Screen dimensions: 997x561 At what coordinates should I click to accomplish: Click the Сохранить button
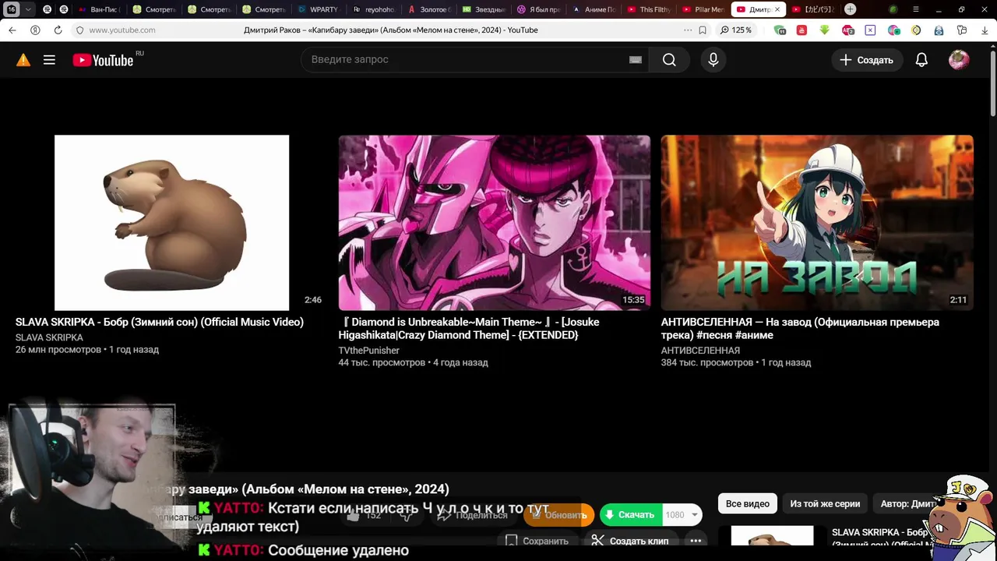tap(537, 541)
